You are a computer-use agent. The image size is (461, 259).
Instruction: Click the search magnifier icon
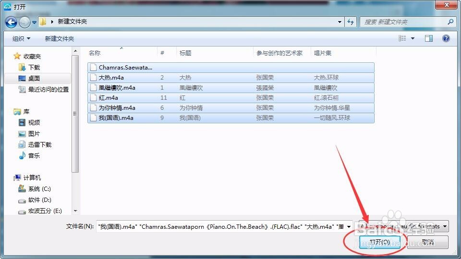point(450,22)
